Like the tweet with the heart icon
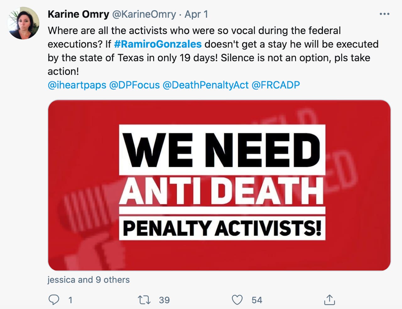The width and height of the screenshot is (402, 309). (x=237, y=300)
